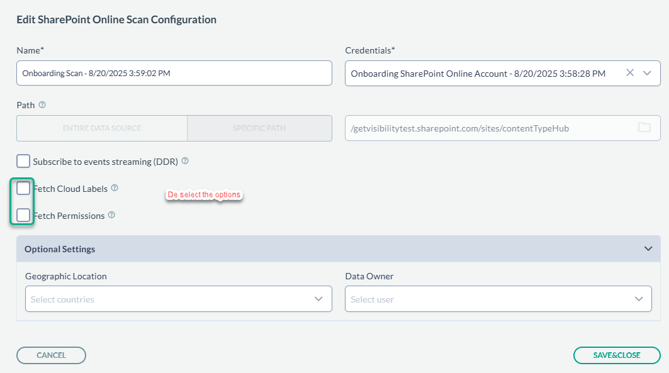
Task: Show help for Fetch Cloud Labels
Action: tap(115, 188)
